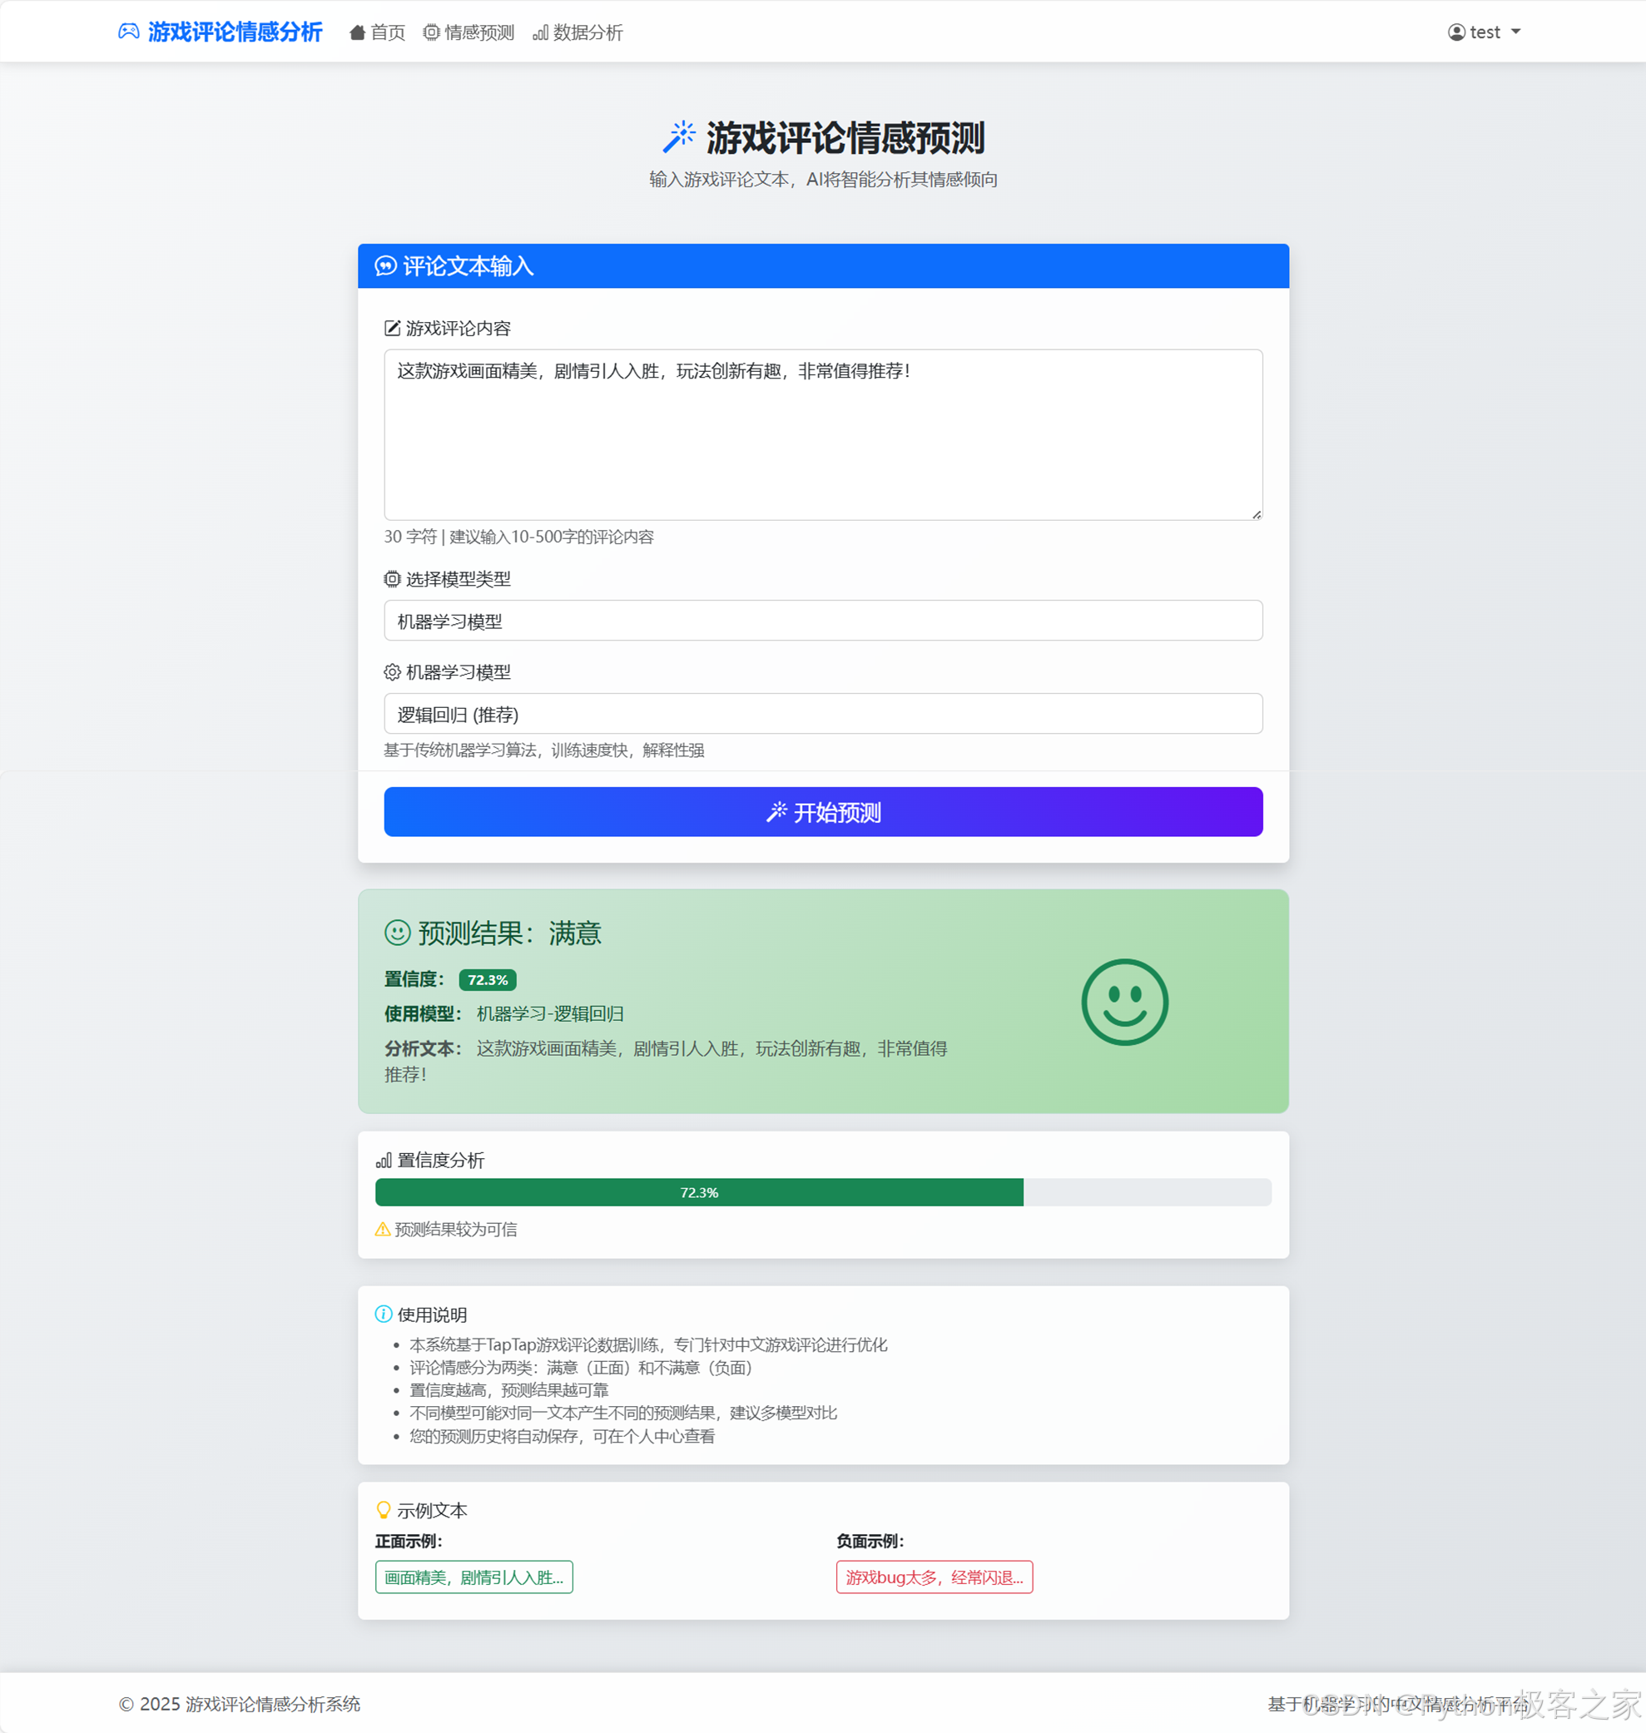The image size is (1646, 1733).
Task: Click the magic wand icon beside page title
Action: click(678, 136)
